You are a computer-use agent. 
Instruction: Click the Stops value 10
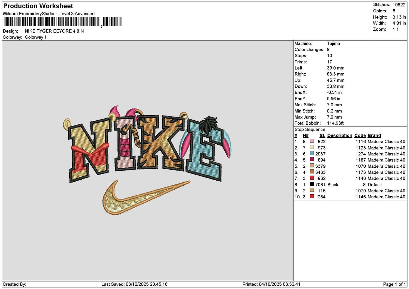tap(329, 56)
